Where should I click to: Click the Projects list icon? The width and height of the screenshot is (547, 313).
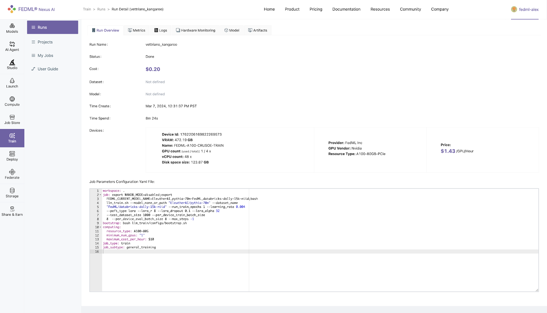pos(34,42)
